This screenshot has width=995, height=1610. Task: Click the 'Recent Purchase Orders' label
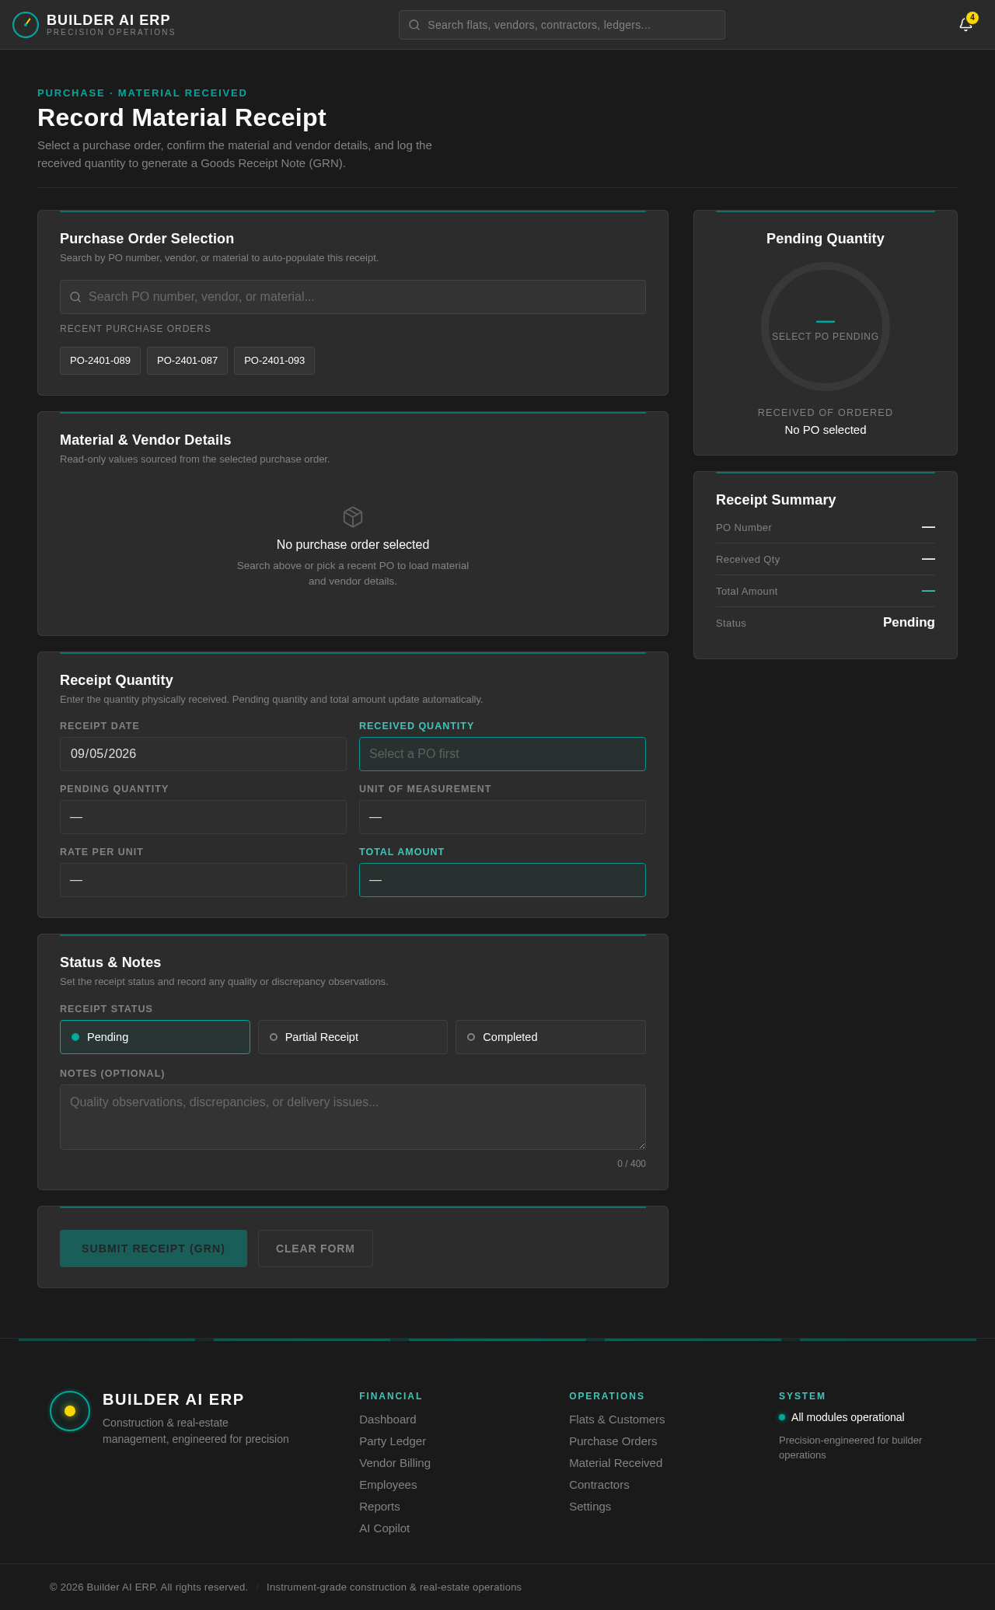click(x=135, y=329)
